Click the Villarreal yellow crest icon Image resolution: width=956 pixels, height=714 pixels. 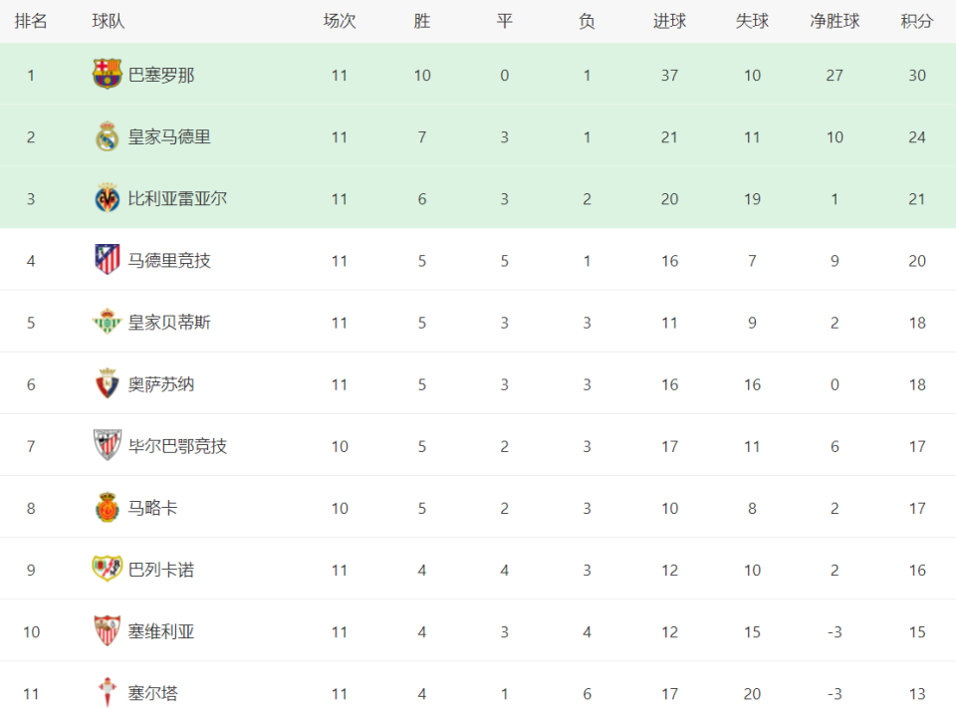(x=107, y=198)
